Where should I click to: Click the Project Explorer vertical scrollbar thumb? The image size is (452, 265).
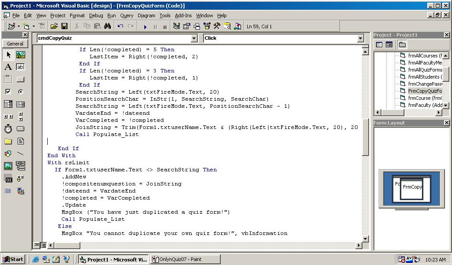[x=446, y=74]
